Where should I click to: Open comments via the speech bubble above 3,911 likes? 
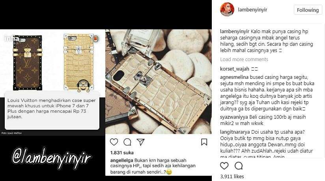(239, 166)
